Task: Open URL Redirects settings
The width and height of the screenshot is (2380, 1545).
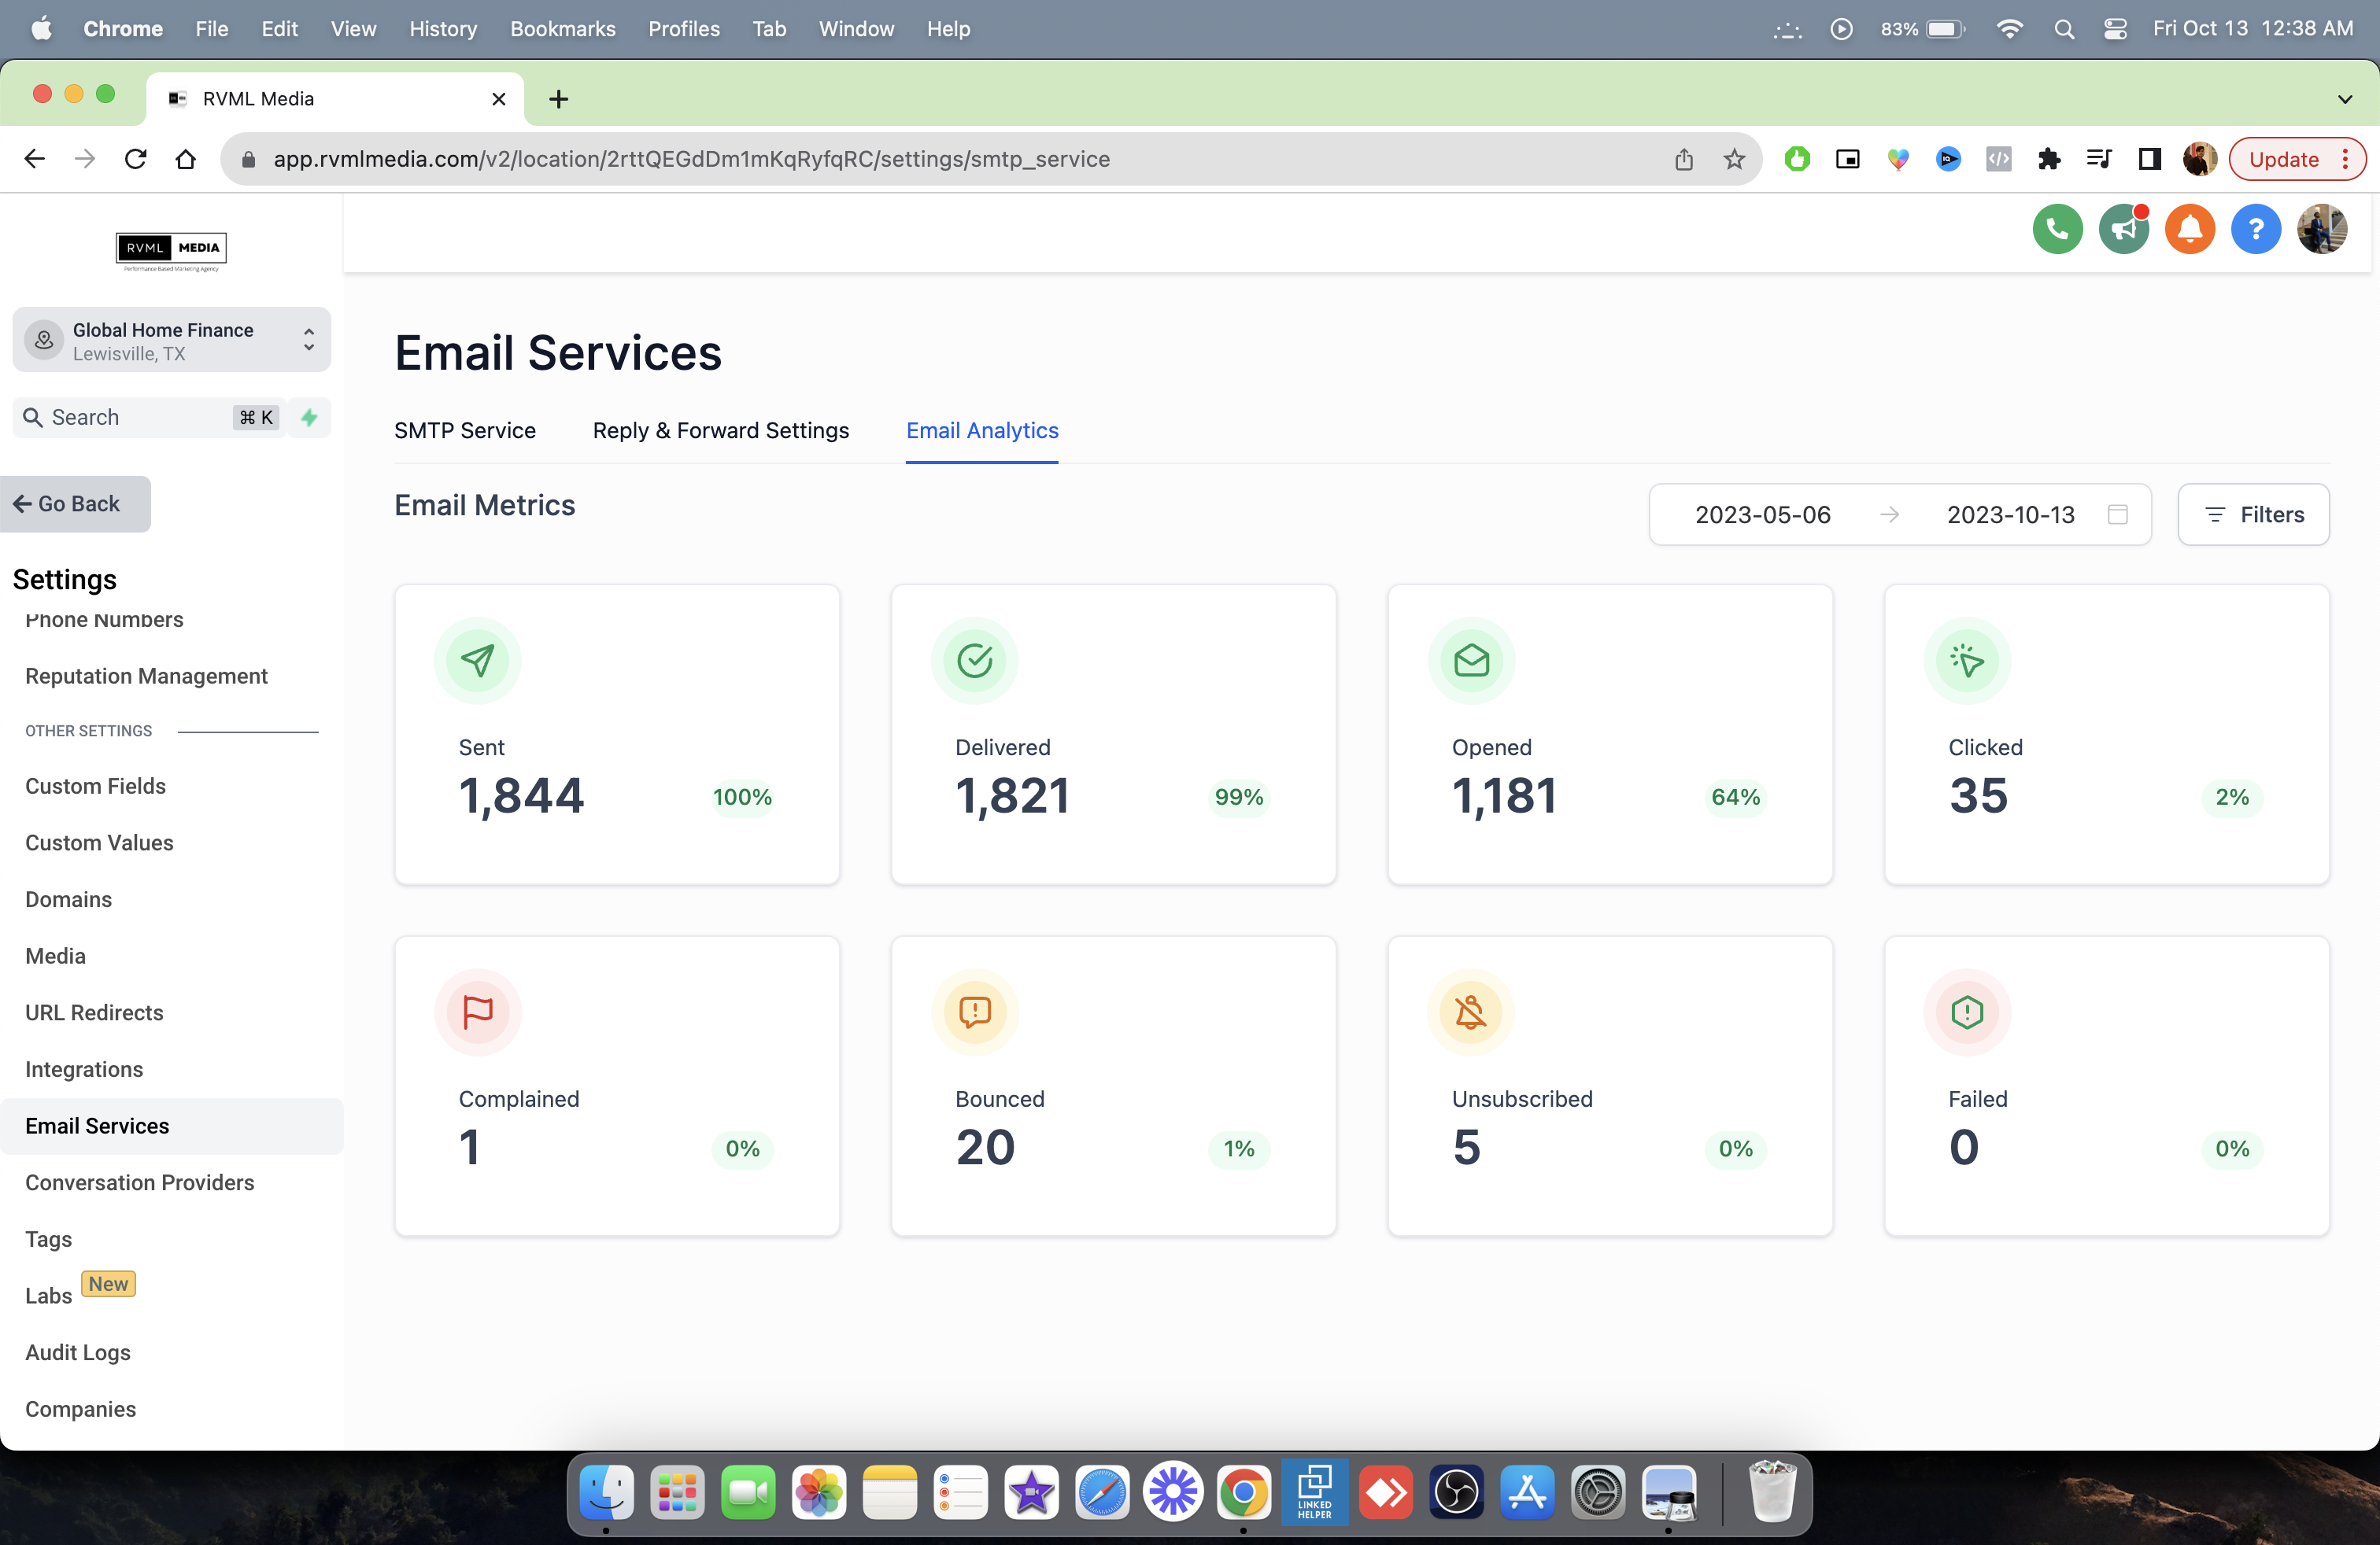Action: (95, 1013)
